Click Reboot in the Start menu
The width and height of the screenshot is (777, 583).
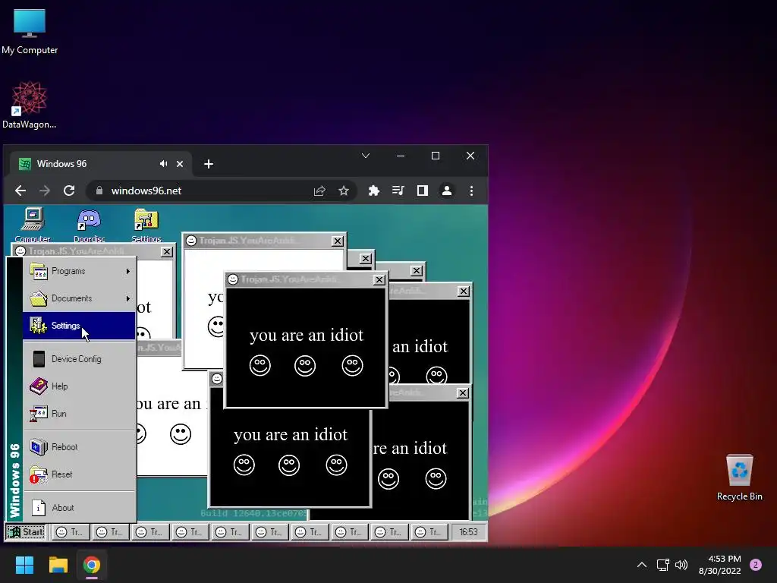(x=79, y=447)
